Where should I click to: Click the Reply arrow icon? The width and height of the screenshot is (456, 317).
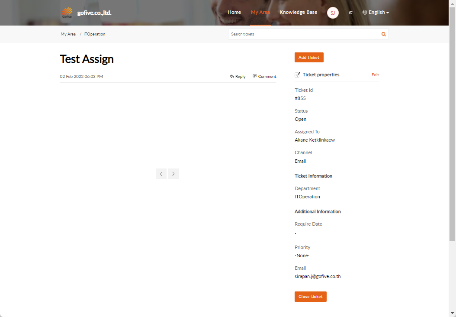coord(232,77)
